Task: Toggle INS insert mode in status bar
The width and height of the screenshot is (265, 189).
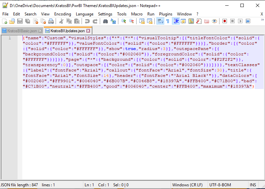Action: point(253,185)
